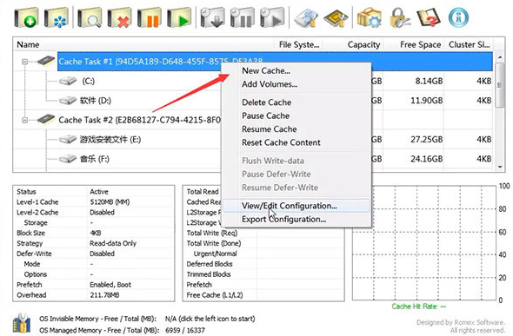Open the About info icon
This screenshot has height=336, width=513.
458,17
